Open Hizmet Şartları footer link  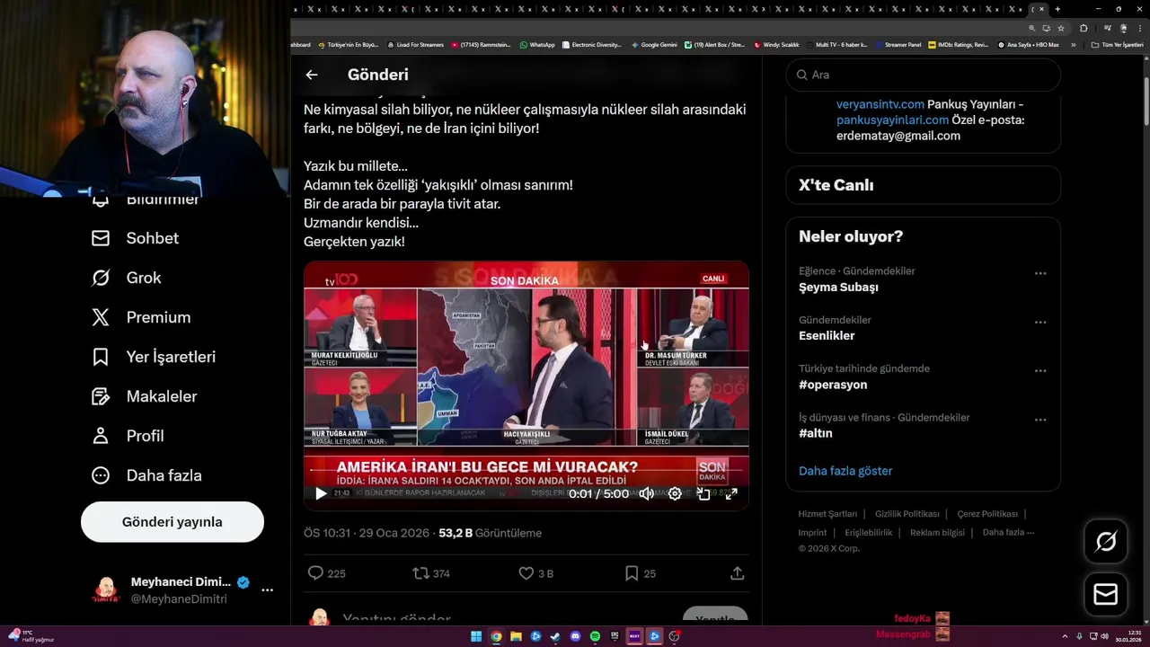[827, 514]
